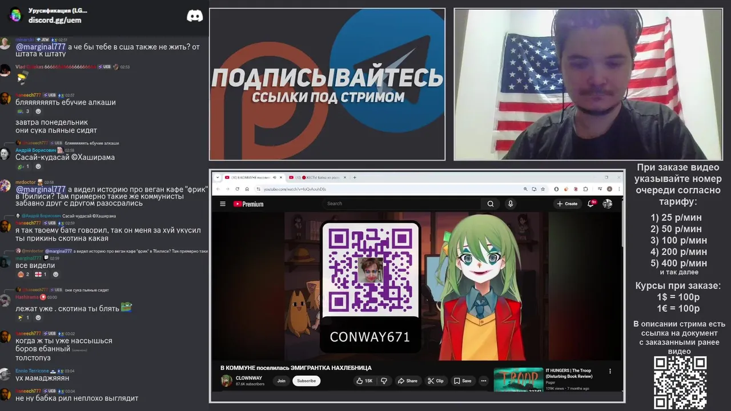Click the CLOWNWAY channel avatar

point(227,381)
